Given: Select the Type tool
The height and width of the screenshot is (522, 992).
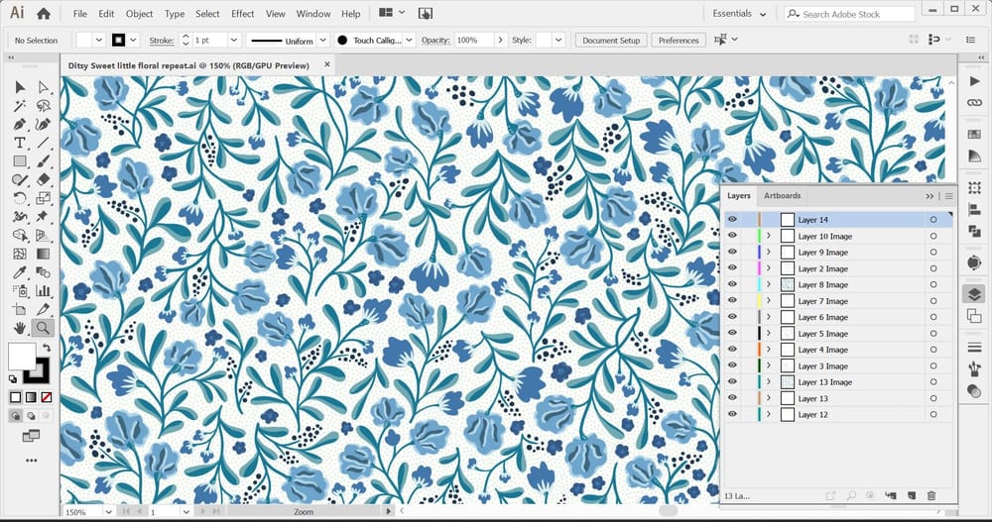Looking at the screenshot, I should [20, 143].
